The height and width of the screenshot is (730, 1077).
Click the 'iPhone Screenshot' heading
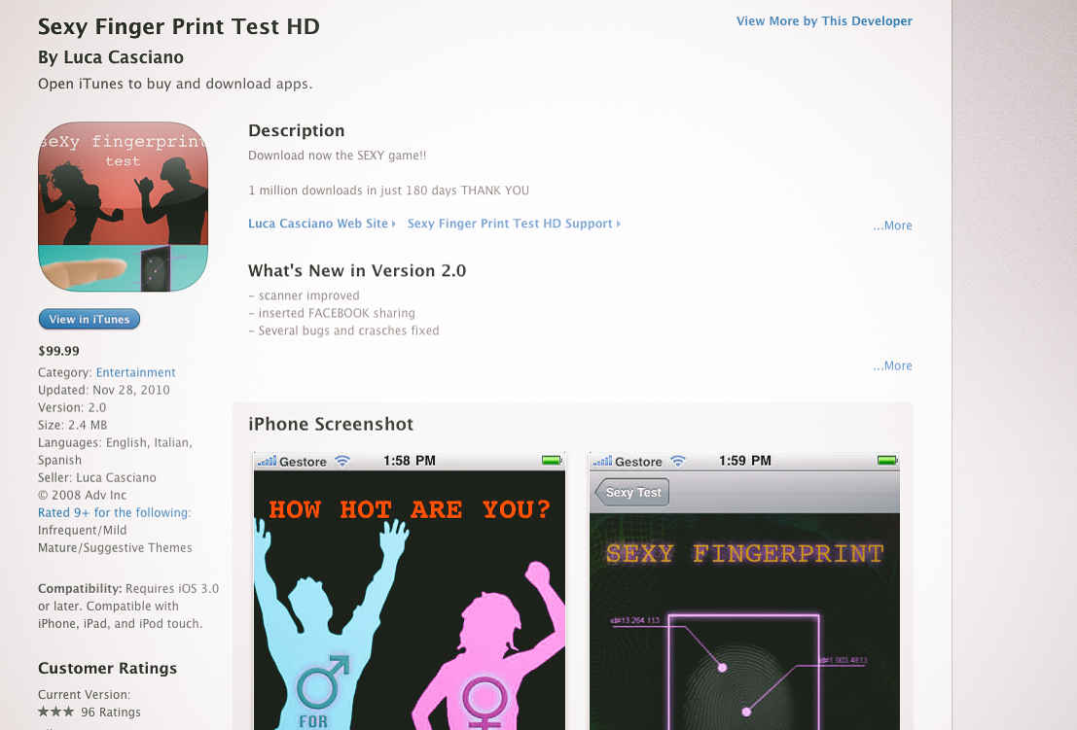click(x=331, y=424)
